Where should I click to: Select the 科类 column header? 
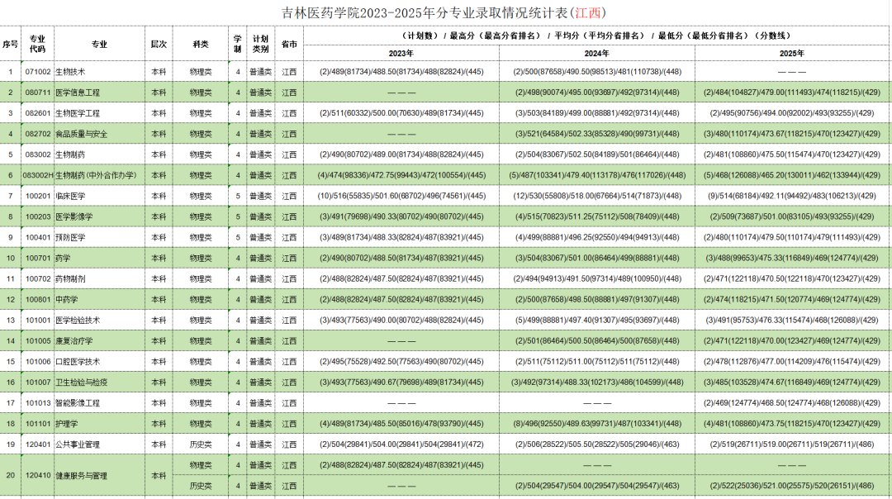click(x=200, y=44)
